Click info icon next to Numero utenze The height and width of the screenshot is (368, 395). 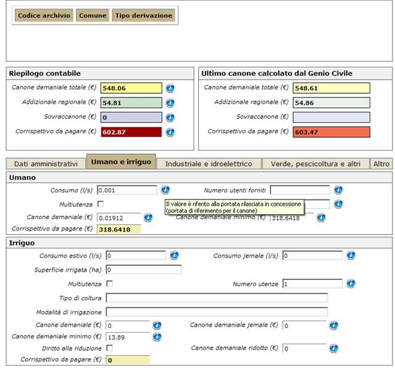click(351, 283)
